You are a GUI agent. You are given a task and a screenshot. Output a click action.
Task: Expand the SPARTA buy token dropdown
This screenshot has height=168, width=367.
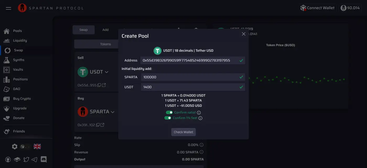pyautogui.click(x=112, y=112)
